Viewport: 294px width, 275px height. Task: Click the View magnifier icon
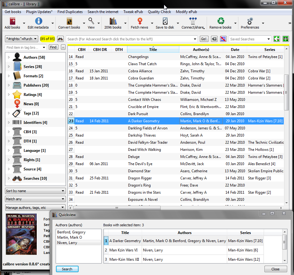(x=91, y=21)
